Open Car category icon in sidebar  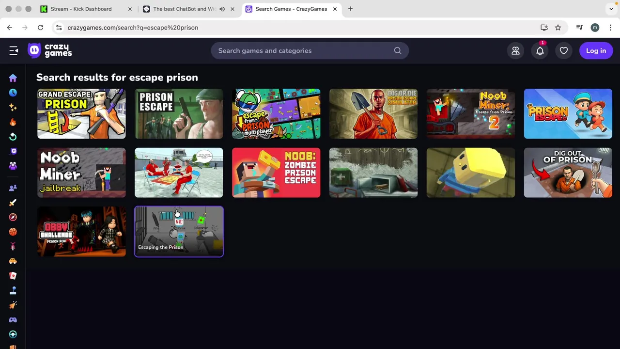pyautogui.click(x=13, y=261)
